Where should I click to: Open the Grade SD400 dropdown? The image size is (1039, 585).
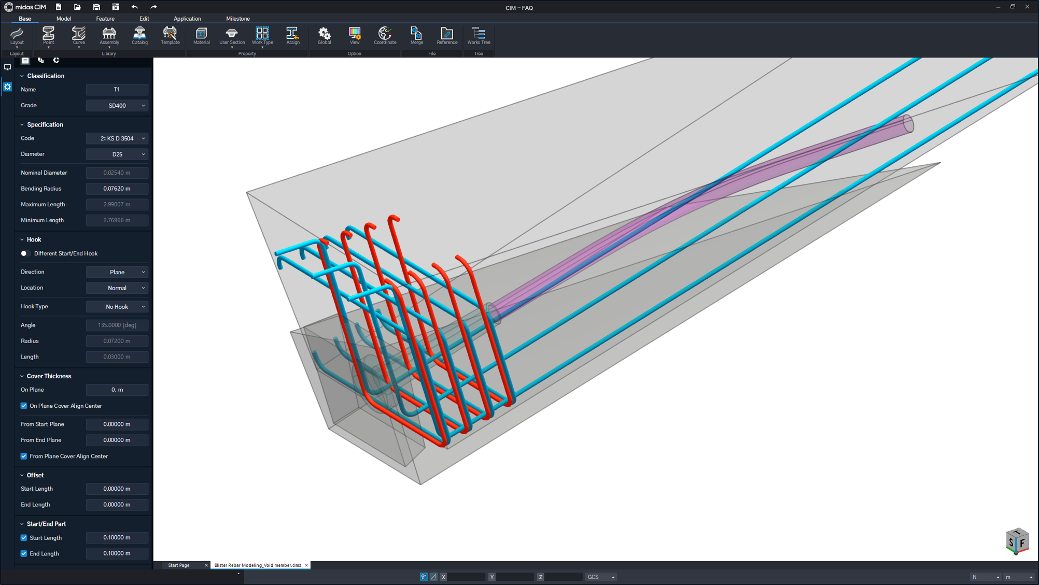117,105
